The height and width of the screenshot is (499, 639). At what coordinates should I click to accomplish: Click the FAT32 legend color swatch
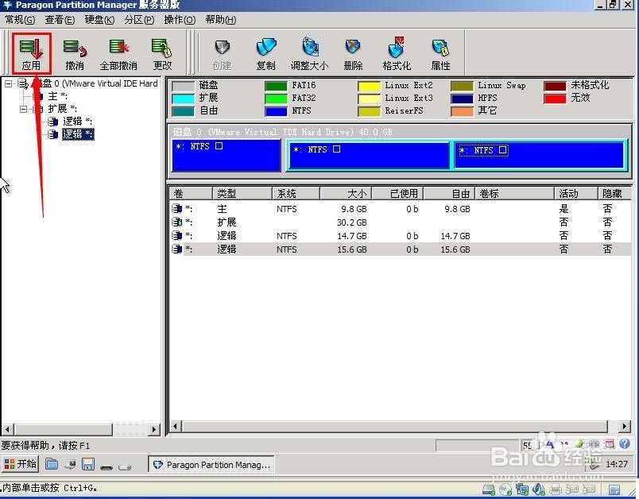pyautogui.click(x=276, y=99)
